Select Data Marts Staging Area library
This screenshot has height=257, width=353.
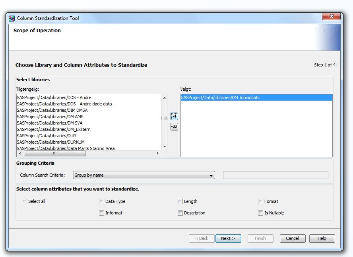(x=89, y=148)
